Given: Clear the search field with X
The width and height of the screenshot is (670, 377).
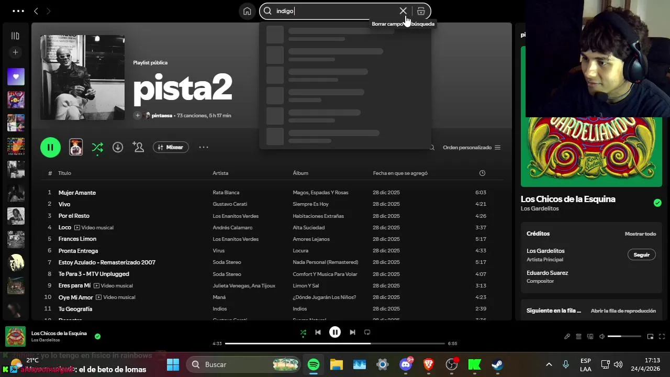Looking at the screenshot, I should 403,11.
